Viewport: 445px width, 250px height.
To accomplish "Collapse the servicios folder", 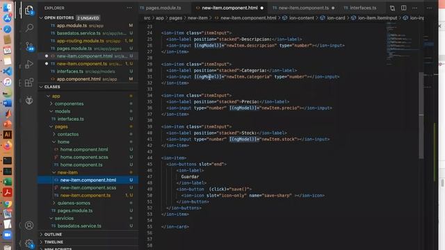I will tap(88, 218).
